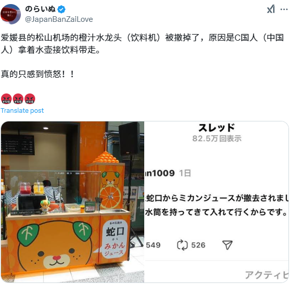Click the blue verified badge
The width and height of the screenshot is (290, 284).
(61, 9)
